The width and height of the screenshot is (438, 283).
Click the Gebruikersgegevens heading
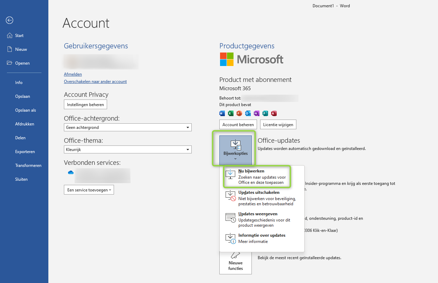[96, 46]
